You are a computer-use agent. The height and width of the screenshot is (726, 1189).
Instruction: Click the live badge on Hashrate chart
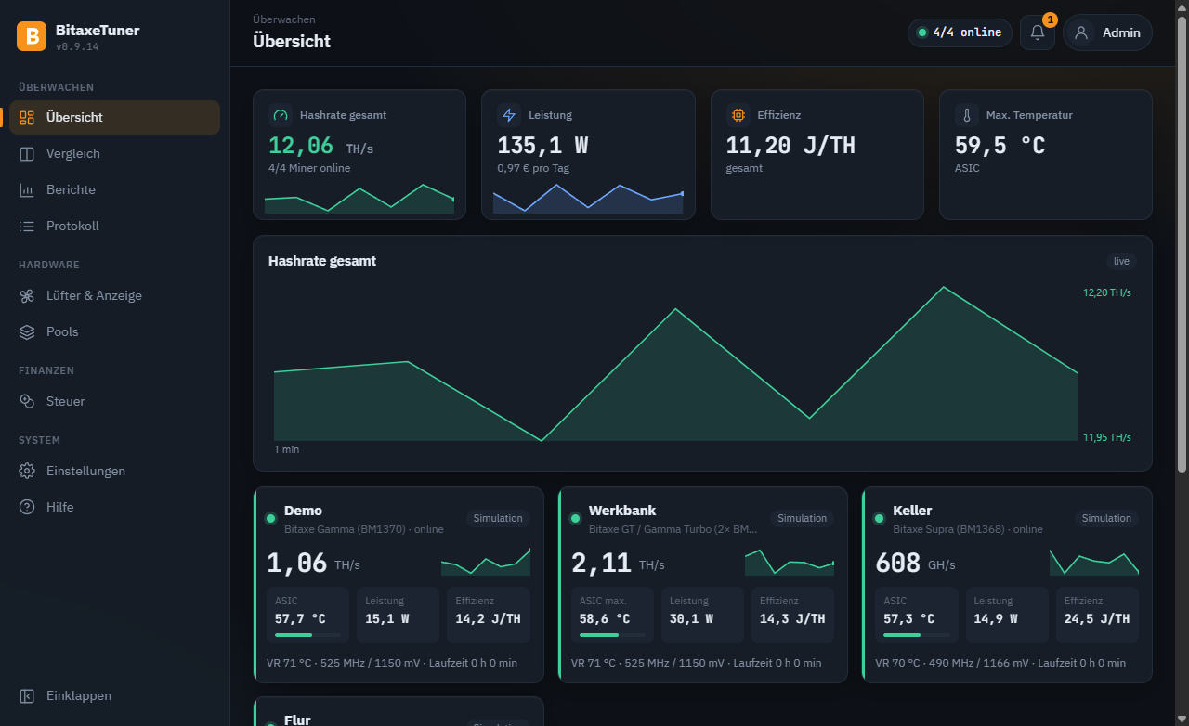click(x=1121, y=261)
